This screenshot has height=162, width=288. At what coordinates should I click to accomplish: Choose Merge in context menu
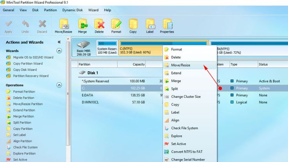[x=190, y=81]
